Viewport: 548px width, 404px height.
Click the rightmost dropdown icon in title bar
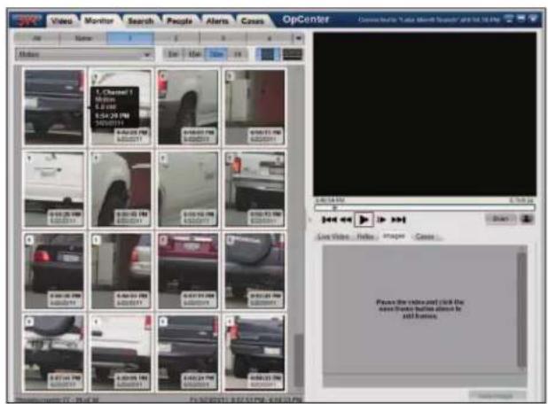[x=533, y=19]
